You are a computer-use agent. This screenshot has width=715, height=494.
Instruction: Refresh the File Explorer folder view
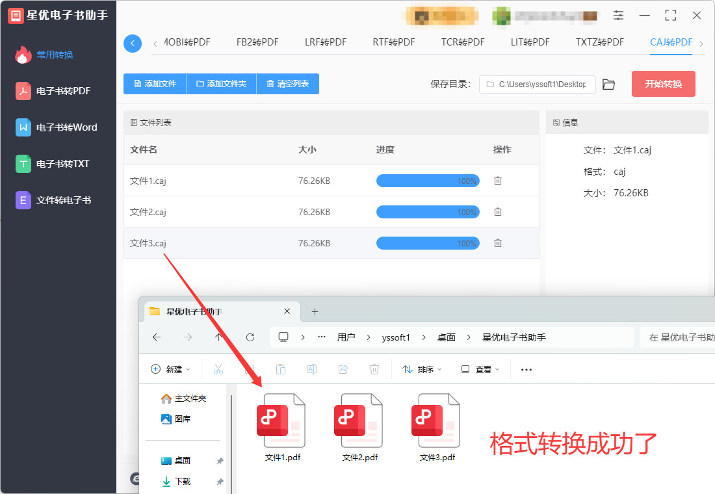(250, 337)
